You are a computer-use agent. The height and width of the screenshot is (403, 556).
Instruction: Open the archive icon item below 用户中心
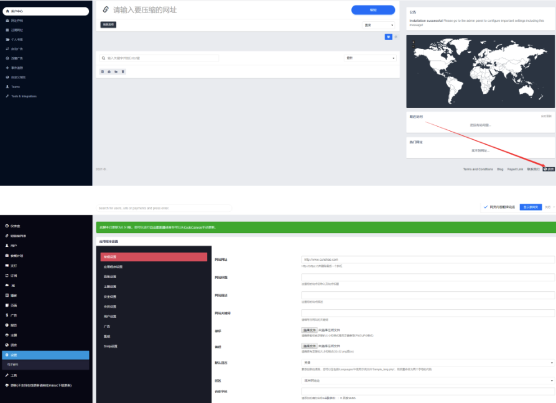point(14,20)
